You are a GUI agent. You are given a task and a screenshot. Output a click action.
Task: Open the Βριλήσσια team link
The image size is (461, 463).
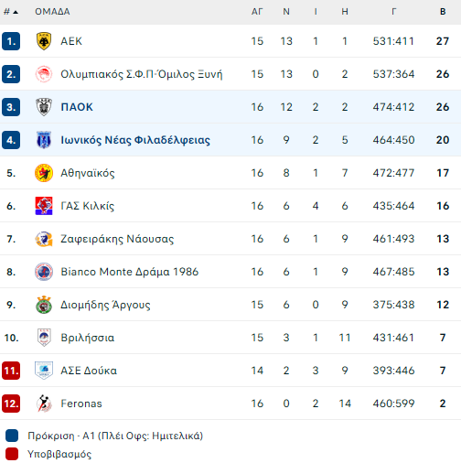coord(88,338)
